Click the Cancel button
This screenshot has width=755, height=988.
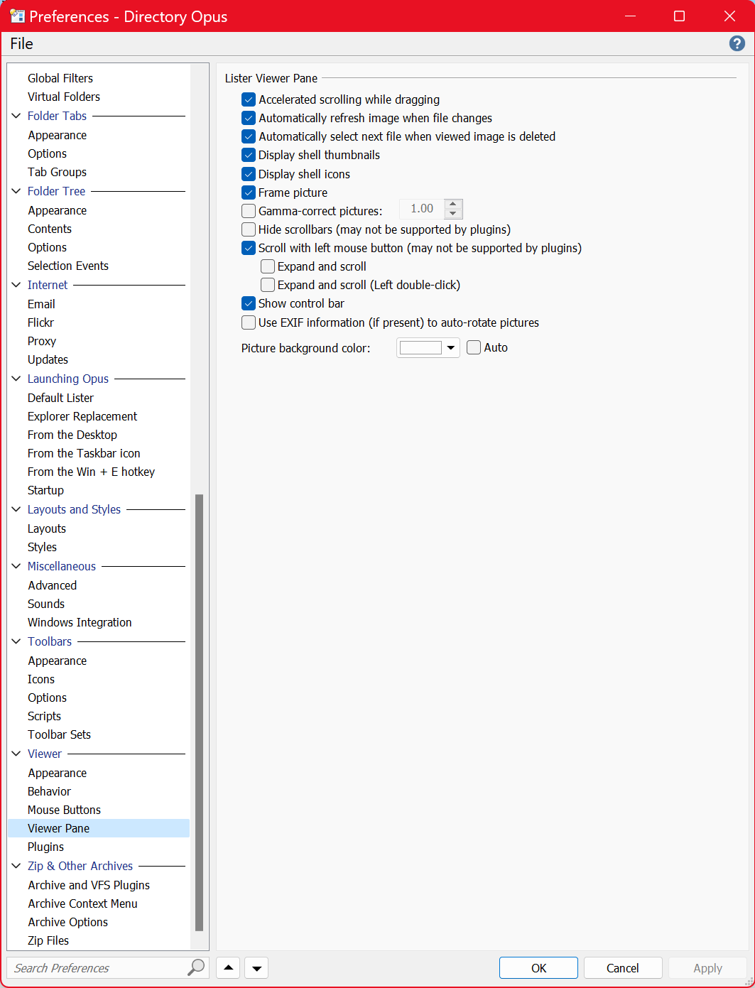click(622, 968)
